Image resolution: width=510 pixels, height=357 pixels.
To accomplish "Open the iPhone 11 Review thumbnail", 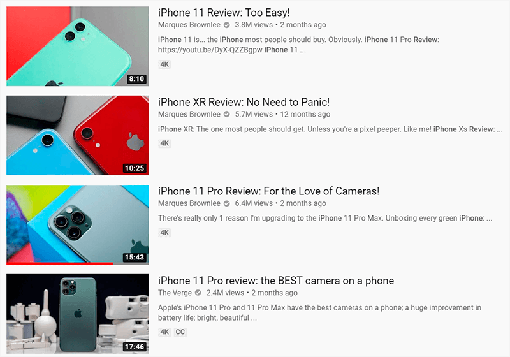I will (x=77, y=46).
